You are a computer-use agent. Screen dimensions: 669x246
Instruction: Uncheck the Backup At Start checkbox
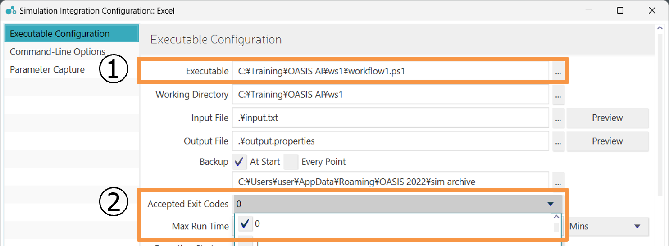[241, 162]
